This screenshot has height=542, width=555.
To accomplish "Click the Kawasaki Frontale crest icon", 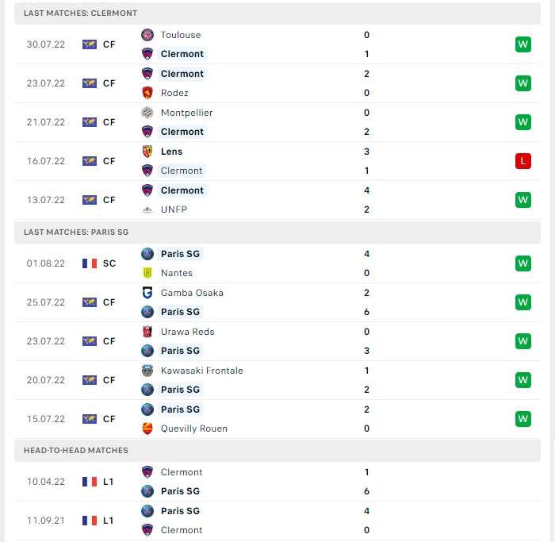I will pos(147,371).
